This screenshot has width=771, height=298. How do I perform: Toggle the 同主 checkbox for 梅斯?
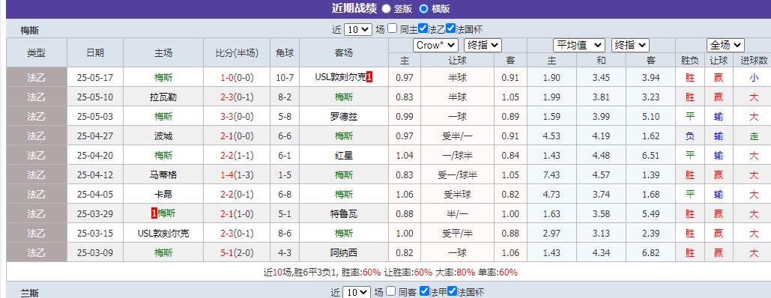pyautogui.click(x=392, y=28)
